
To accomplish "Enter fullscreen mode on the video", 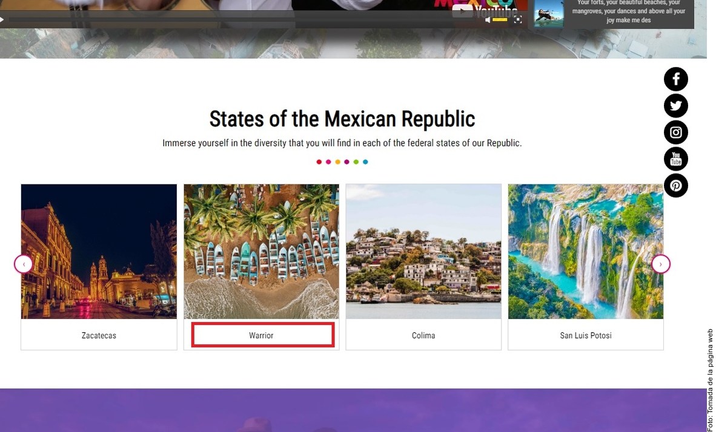I will (x=518, y=19).
